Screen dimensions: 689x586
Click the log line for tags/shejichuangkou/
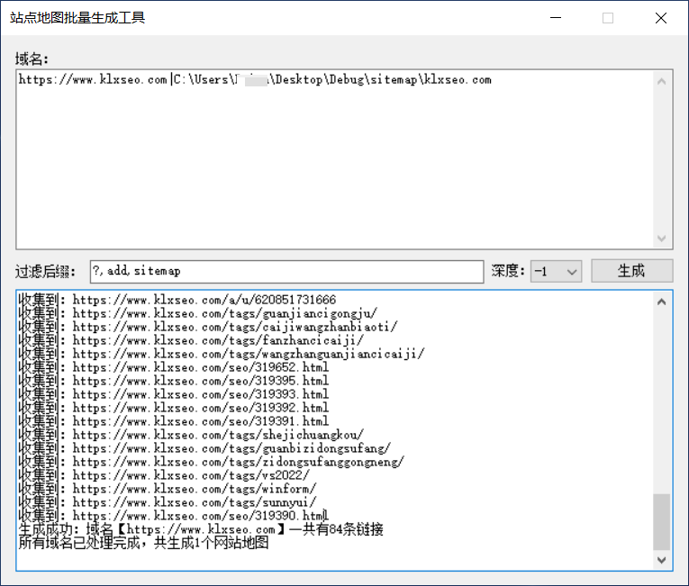(191, 435)
